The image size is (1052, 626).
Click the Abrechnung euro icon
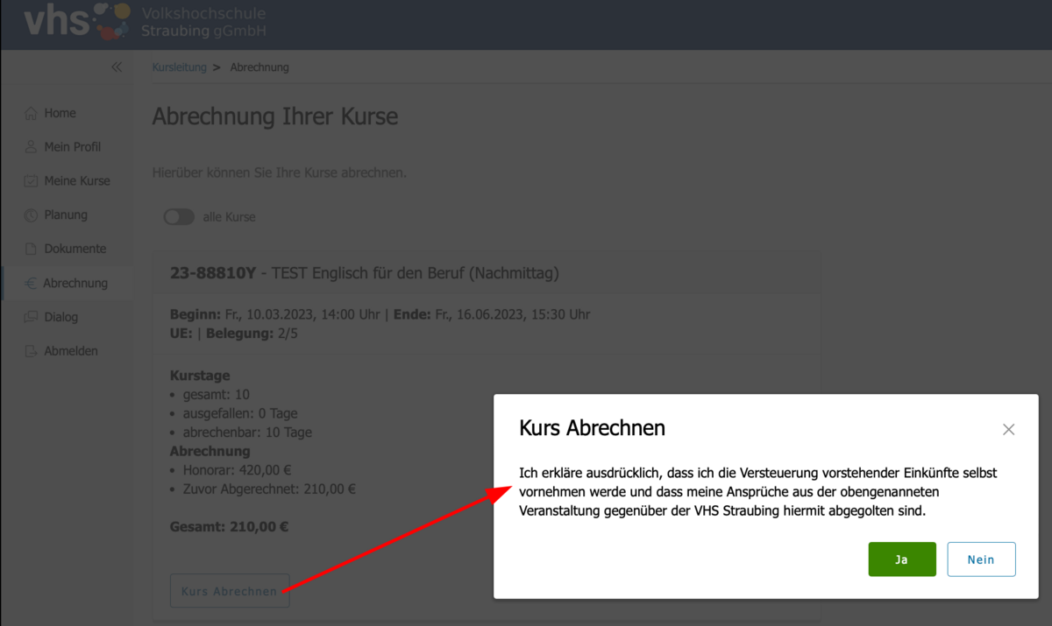[x=32, y=283]
